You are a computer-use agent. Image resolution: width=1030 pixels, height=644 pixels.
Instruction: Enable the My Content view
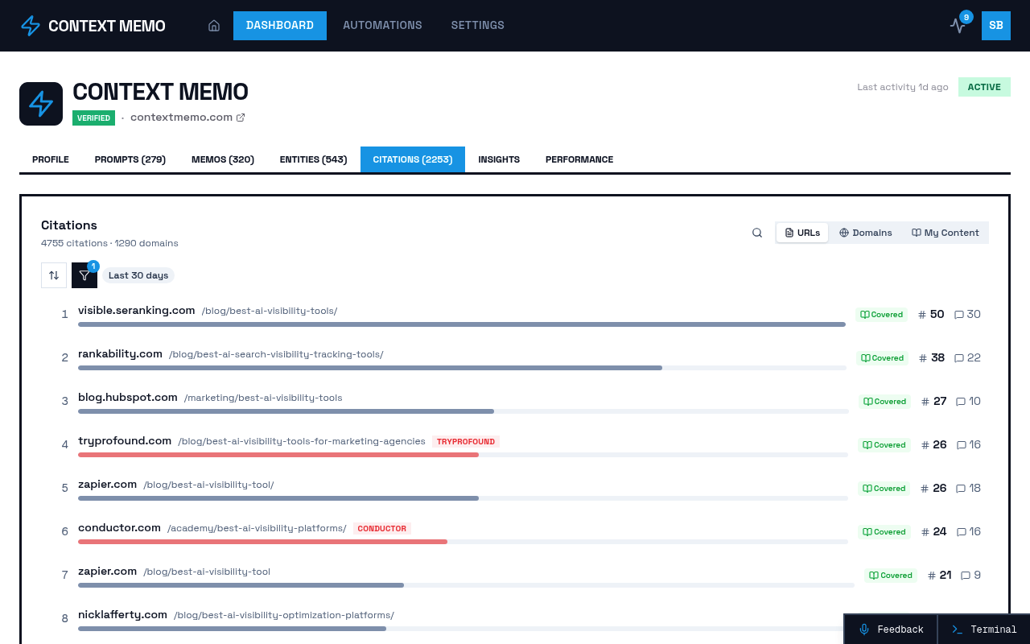(945, 233)
